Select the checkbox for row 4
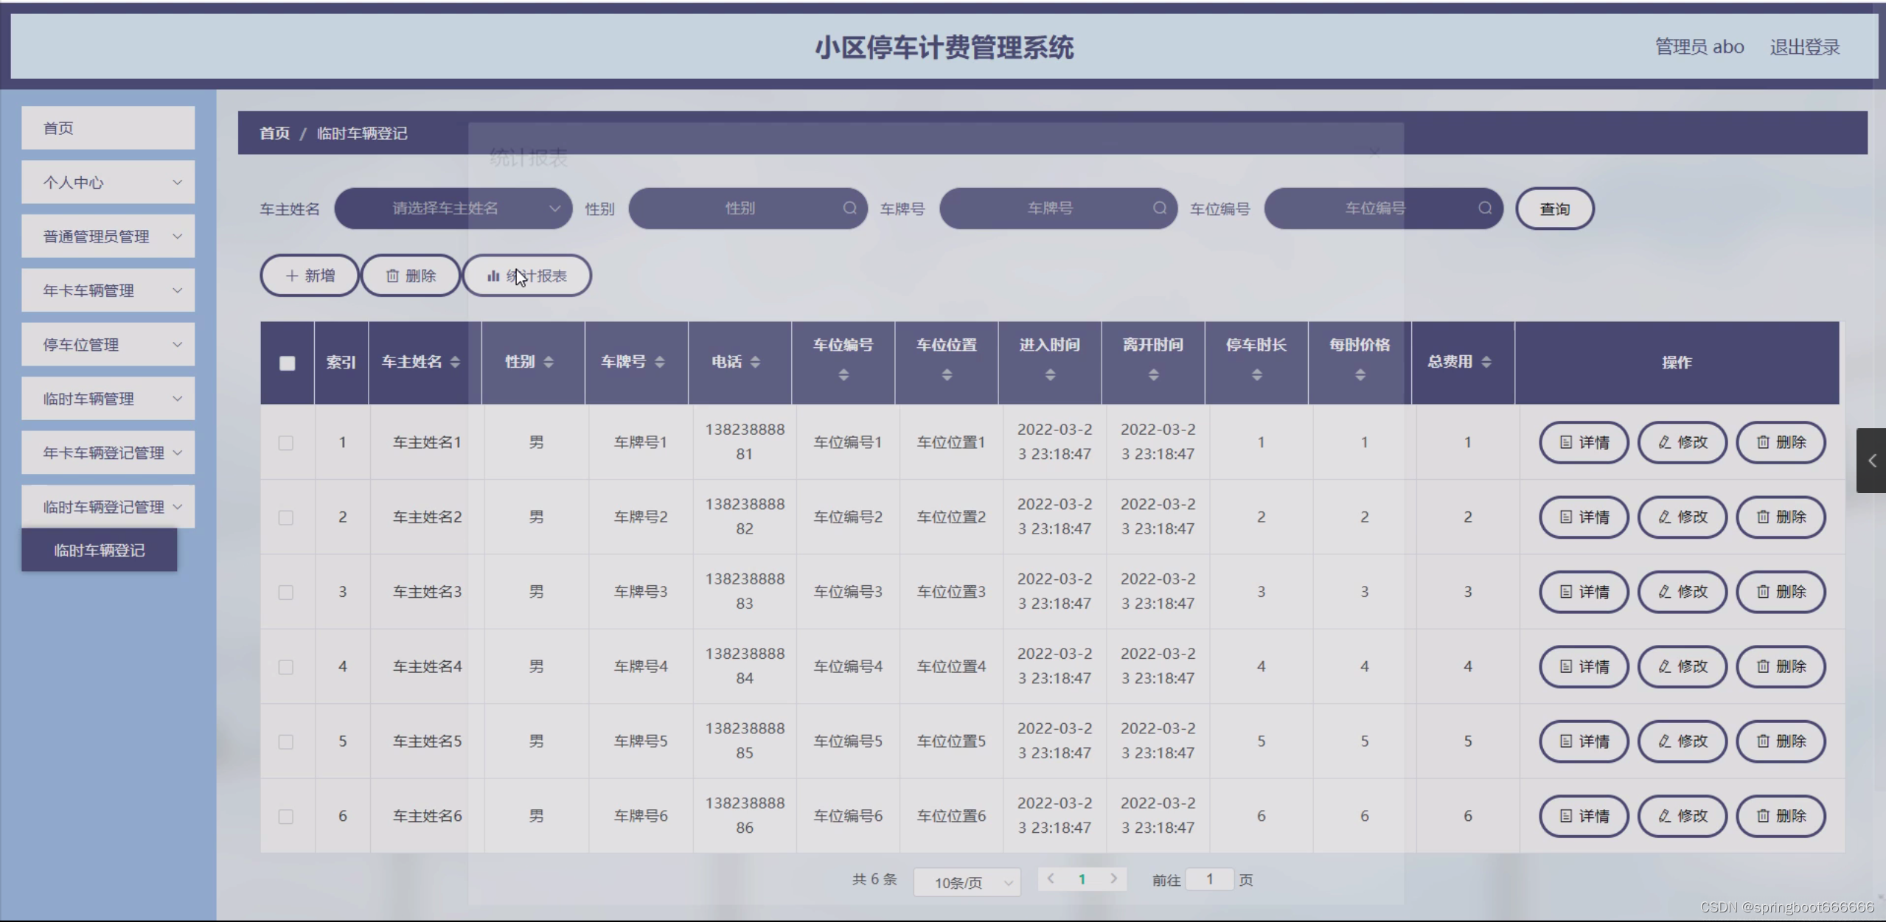This screenshot has height=922, width=1886. pos(286,667)
